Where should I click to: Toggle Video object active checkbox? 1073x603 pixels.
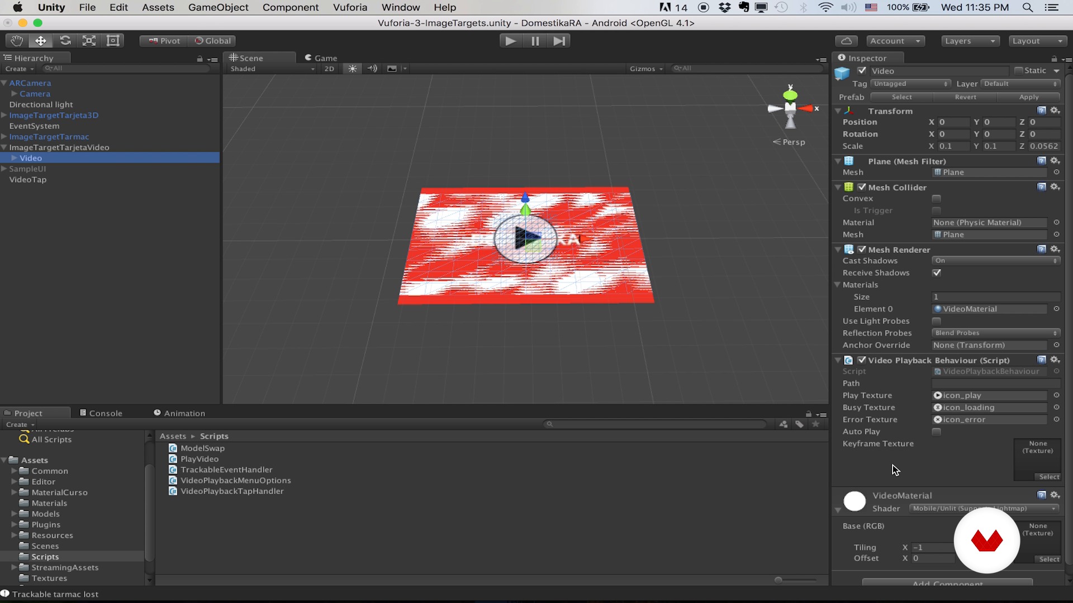click(862, 70)
